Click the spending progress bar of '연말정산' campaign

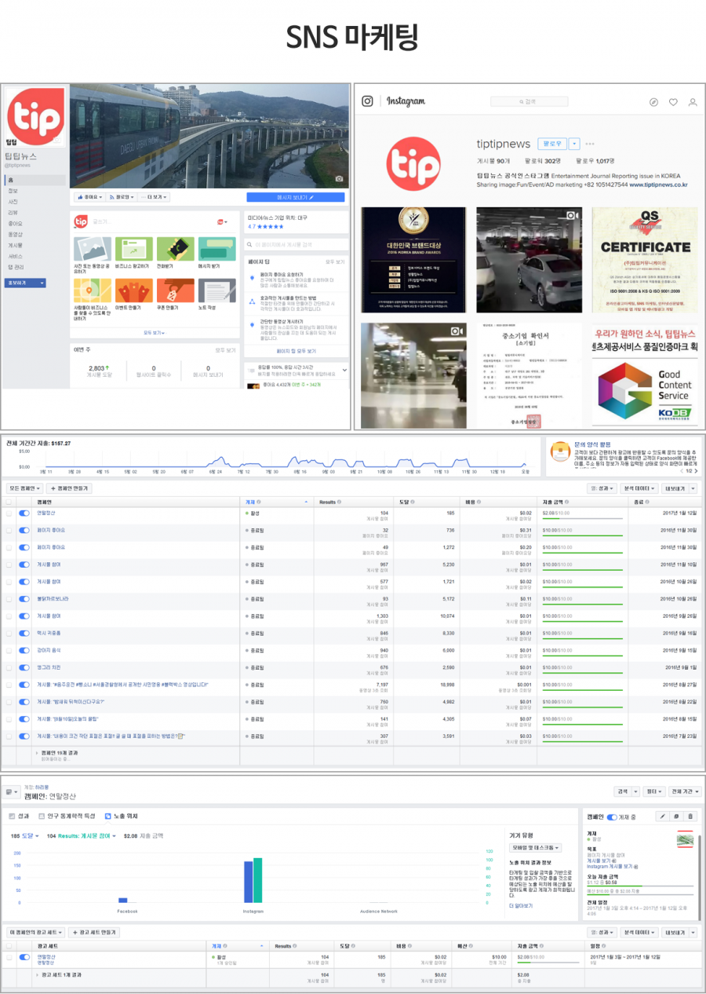tap(583, 519)
